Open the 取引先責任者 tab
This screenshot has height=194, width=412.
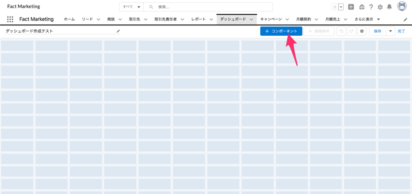point(165,19)
